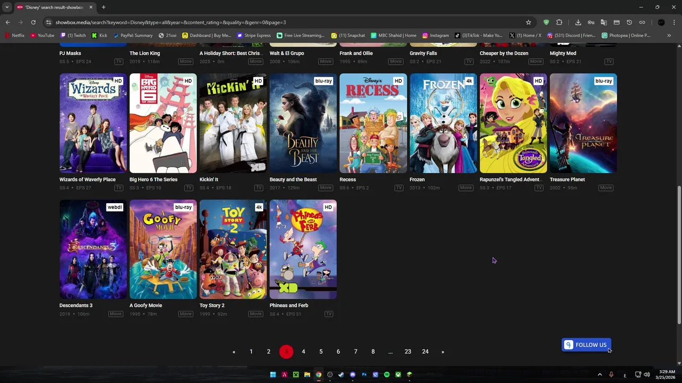The height and width of the screenshot is (383, 682).
Task: Open the Snapchat bookmark
Action: (348, 36)
